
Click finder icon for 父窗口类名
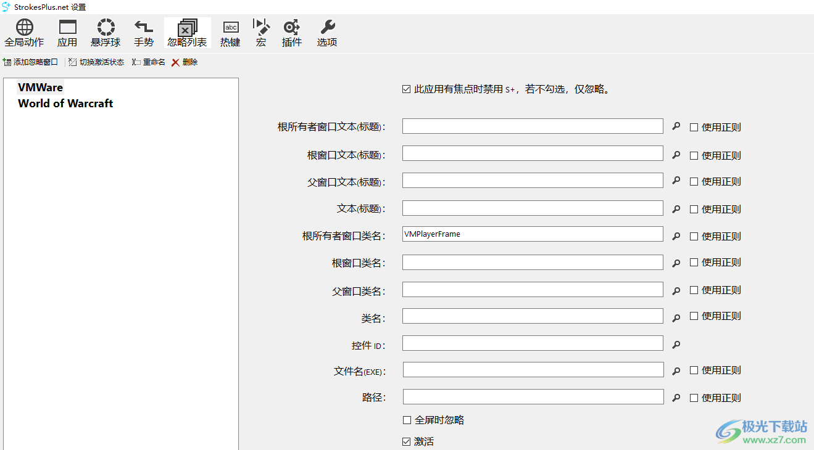pos(676,290)
